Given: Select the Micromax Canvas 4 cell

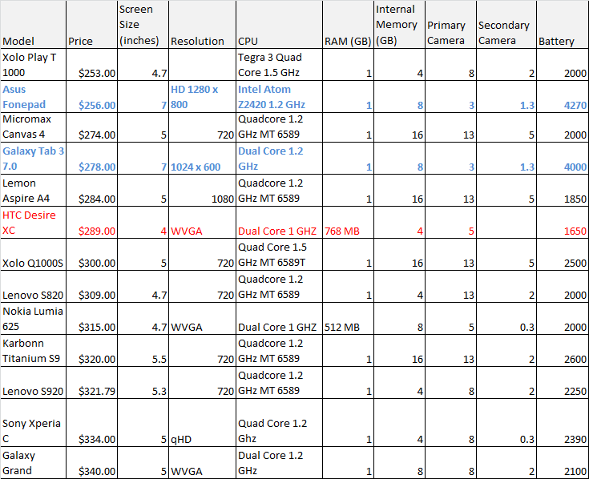Looking at the screenshot, I should click(x=33, y=127).
